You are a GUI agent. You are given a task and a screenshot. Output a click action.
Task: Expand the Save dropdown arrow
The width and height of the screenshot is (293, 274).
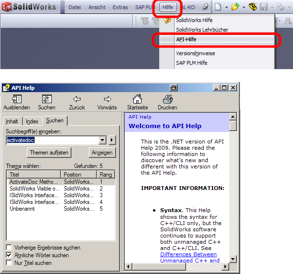(272, 8)
